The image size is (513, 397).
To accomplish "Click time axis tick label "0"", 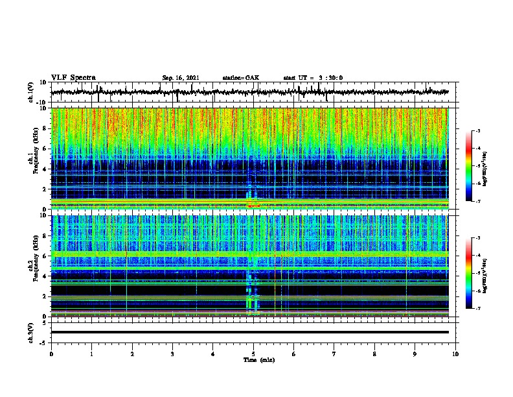I will point(51,354).
